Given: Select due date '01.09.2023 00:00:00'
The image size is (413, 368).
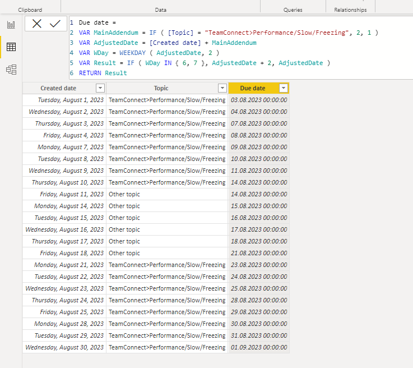Looking at the screenshot, I should (x=259, y=347).
